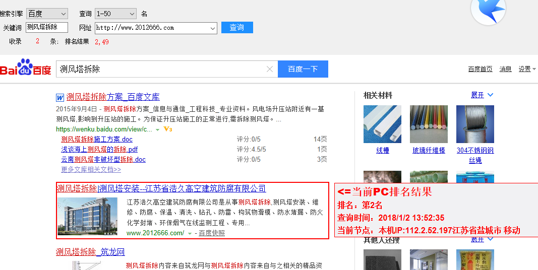Click the Baidu paw logo

[x=25, y=69]
